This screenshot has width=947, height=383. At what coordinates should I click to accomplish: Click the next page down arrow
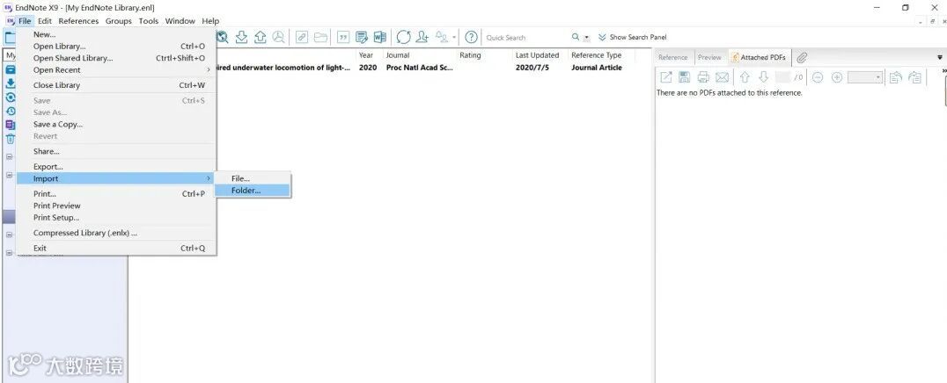pos(763,77)
